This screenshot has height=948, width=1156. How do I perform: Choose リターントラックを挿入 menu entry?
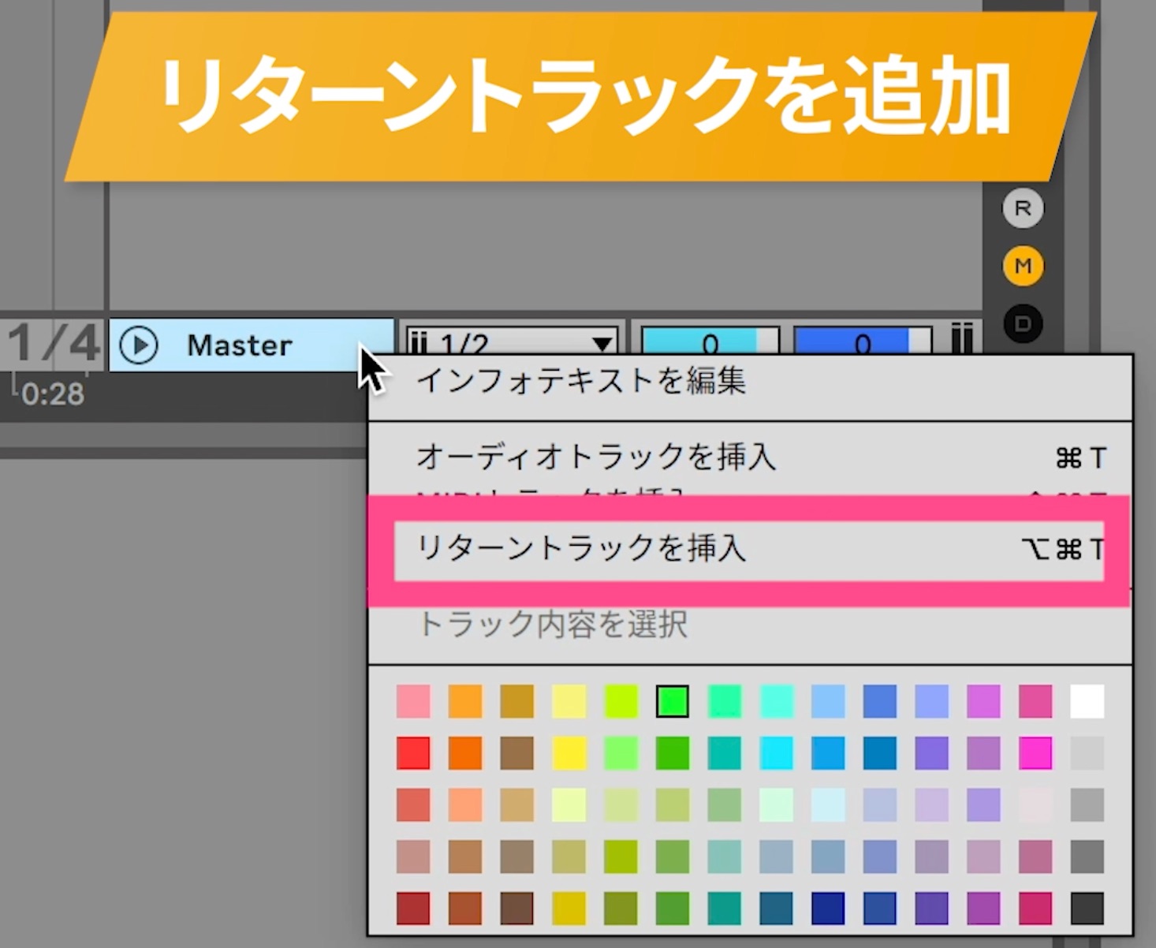750,549
